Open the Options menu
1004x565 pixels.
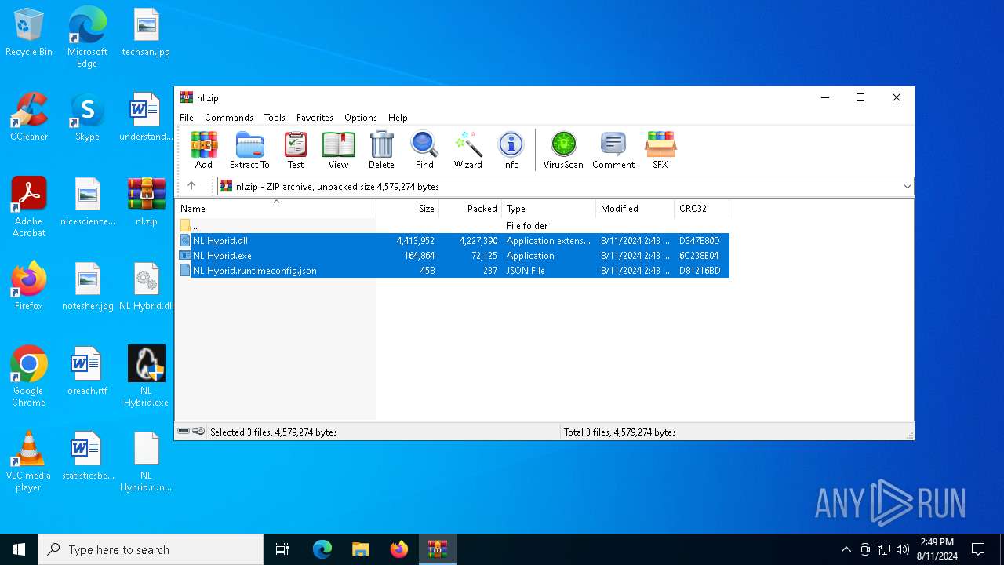(361, 118)
